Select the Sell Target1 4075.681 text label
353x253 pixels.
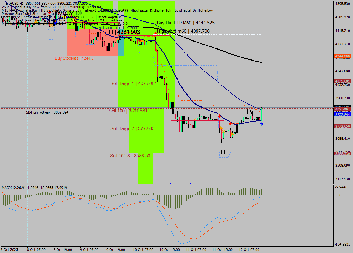click(133, 83)
